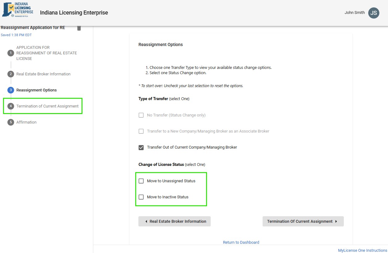The width and height of the screenshot is (388, 253).
Task: Uncheck Transfer Out of Current Company checkbox
Action: [x=141, y=147]
